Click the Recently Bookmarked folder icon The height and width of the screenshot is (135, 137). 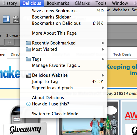point(28,43)
